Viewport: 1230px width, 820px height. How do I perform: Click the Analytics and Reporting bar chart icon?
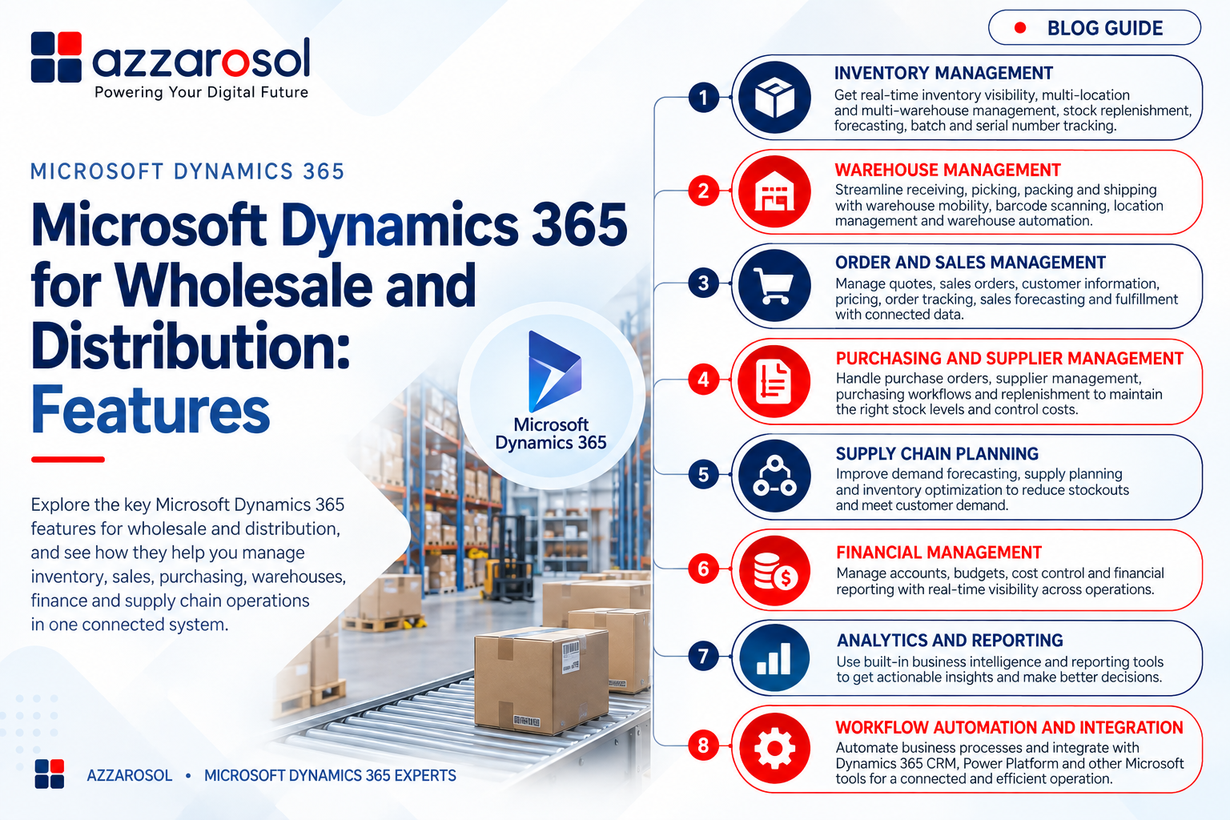774,659
